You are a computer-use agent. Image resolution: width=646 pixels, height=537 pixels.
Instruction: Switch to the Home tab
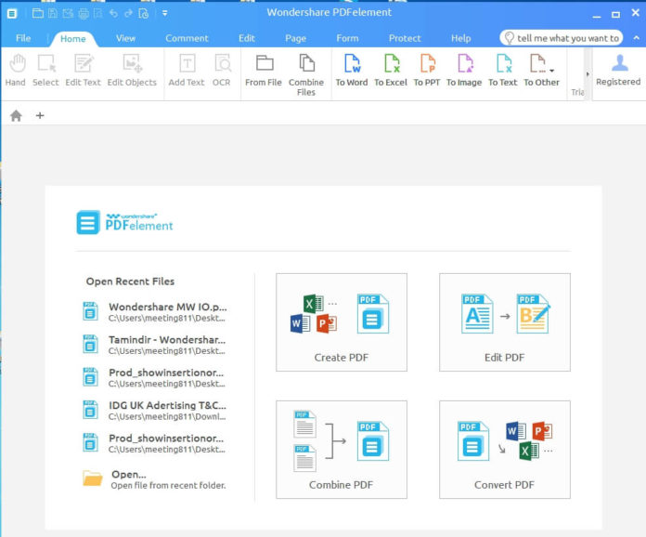tap(73, 39)
